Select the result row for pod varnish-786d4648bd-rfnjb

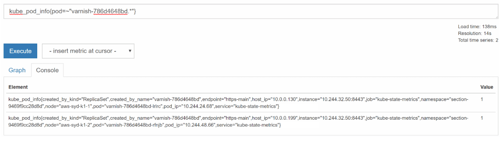coord(251,121)
